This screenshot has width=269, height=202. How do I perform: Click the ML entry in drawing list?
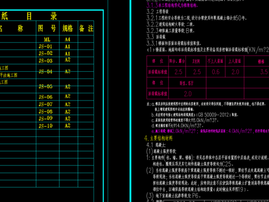pyautogui.click(x=47, y=39)
